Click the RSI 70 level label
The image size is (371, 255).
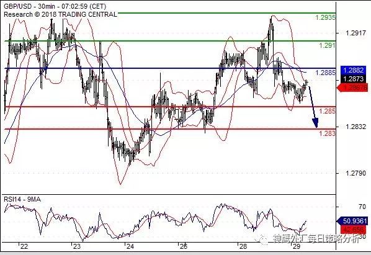(x=362, y=207)
